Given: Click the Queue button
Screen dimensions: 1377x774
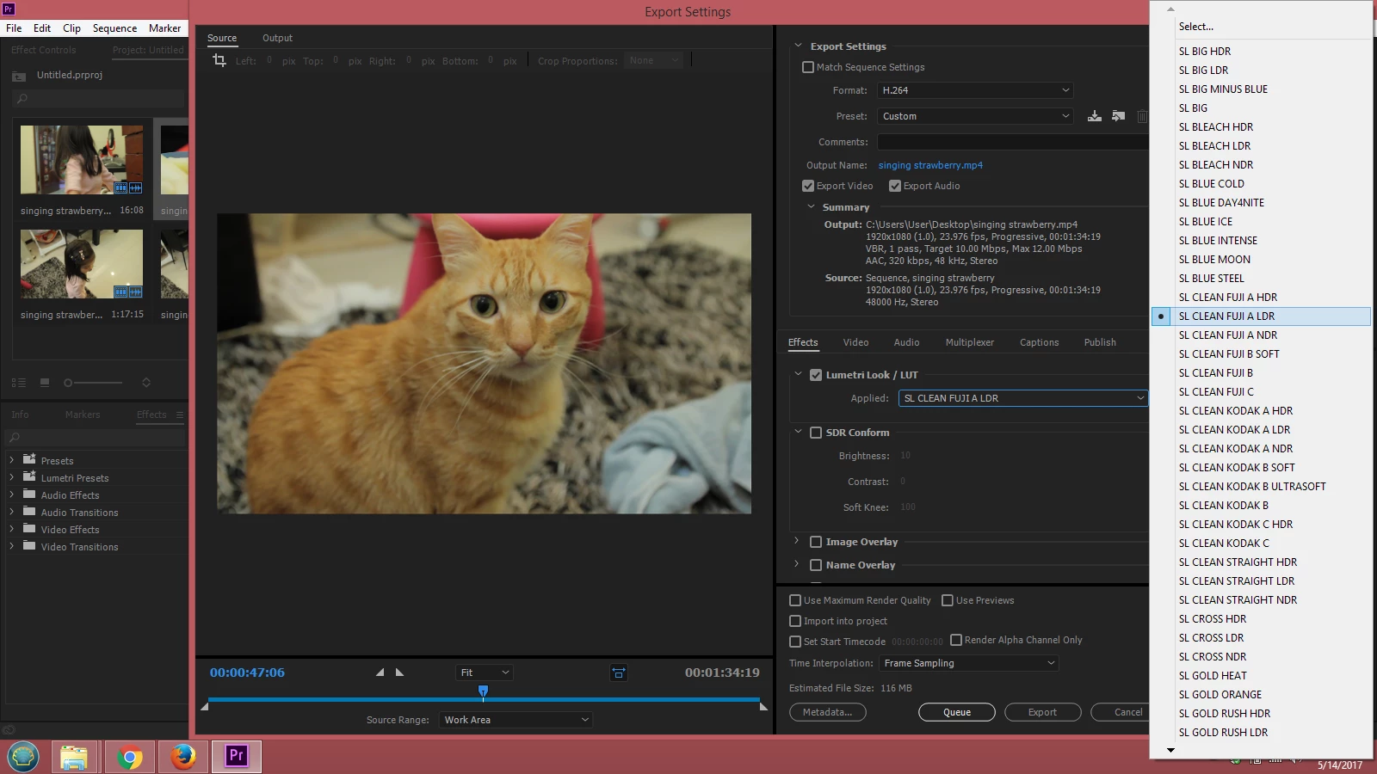Looking at the screenshot, I should click(956, 712).
